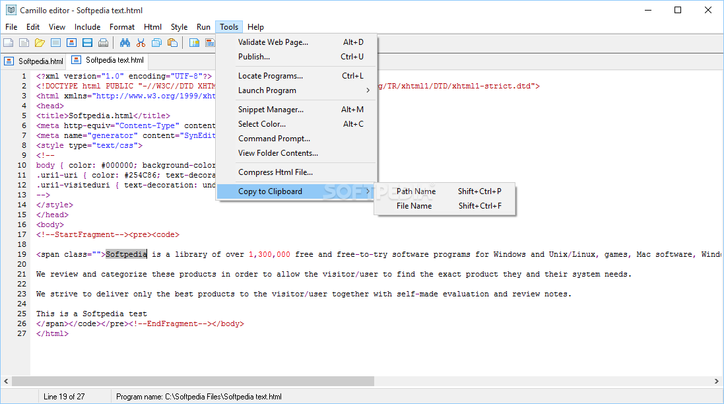This screenshot has width=724, height=404.
Task: Copy Path Name to clipboard
Action: (x=445, y=191)
